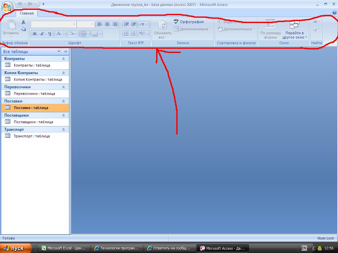Run the Орфография spelling check
338x253 pixels.
[x=188, y=21]
